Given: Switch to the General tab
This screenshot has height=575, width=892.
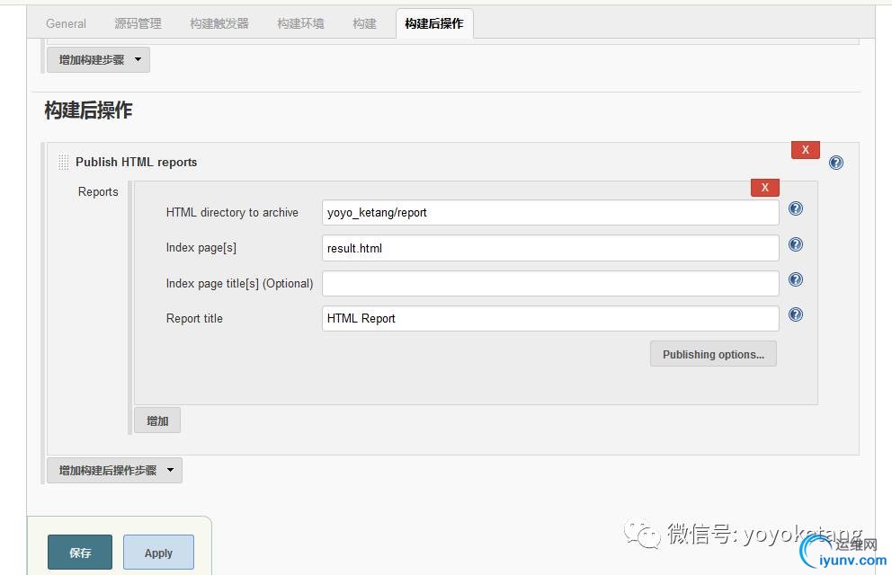Looking at the screenshot, I should [x=66, y=24].
